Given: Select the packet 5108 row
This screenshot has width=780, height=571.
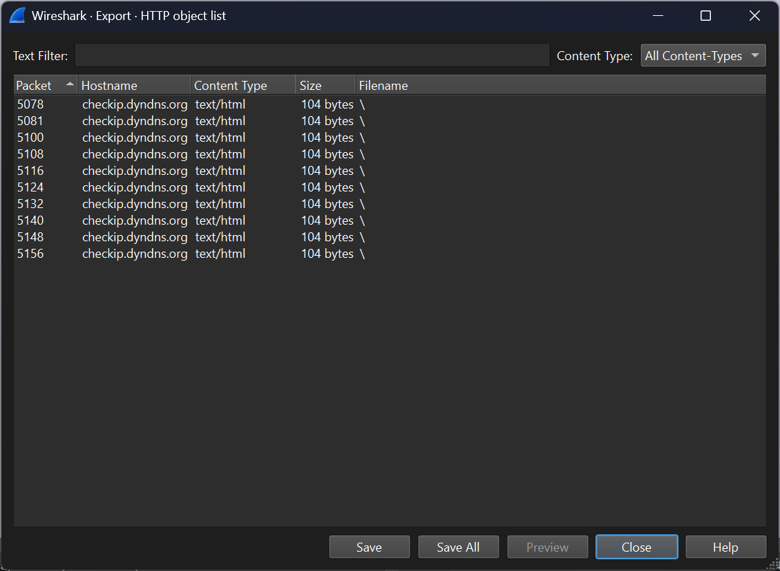Looking at the screenshot, I should tap(390, 154).
